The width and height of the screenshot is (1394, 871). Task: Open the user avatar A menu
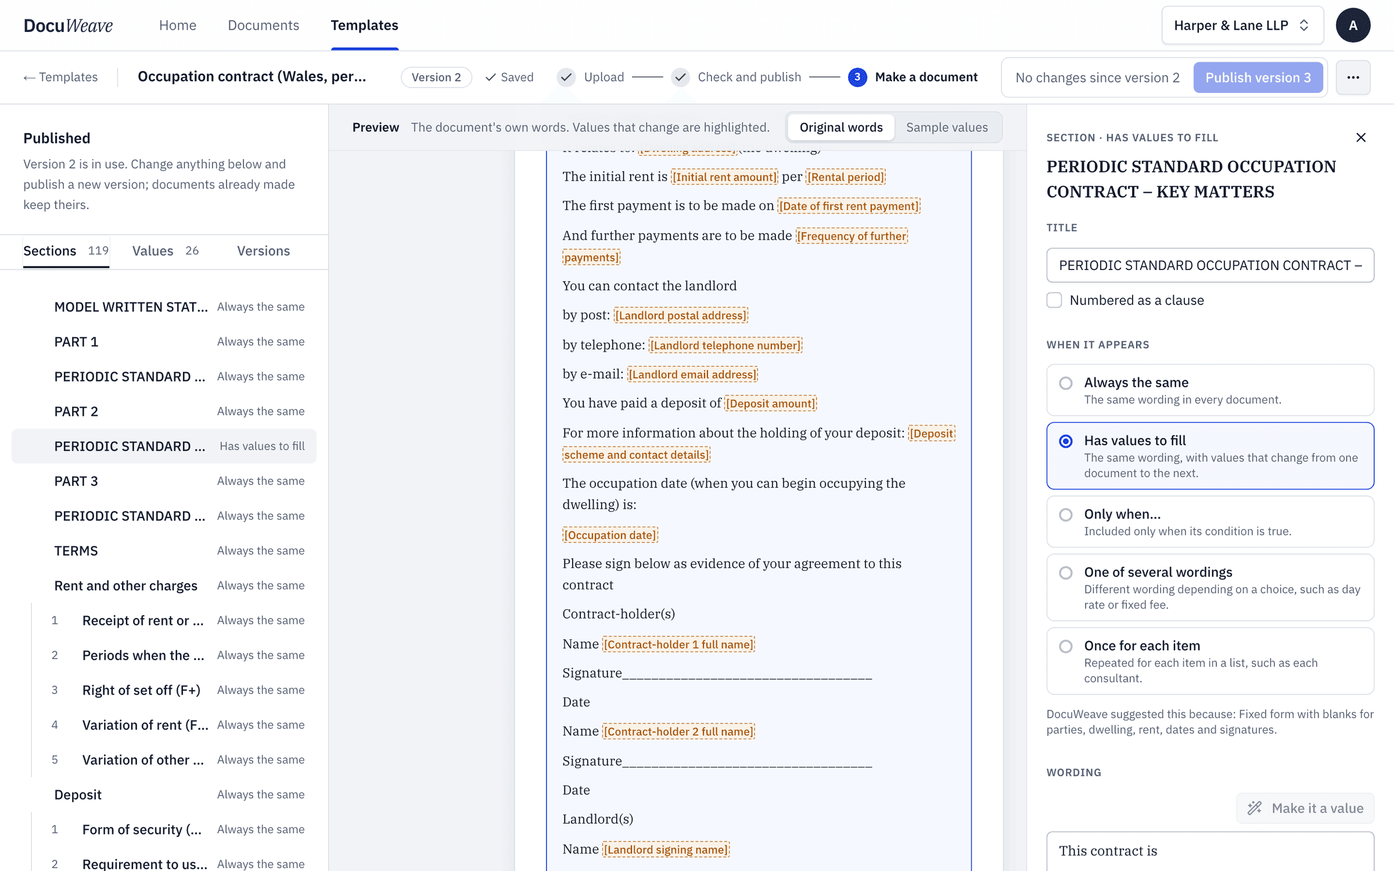[1353, 26]
